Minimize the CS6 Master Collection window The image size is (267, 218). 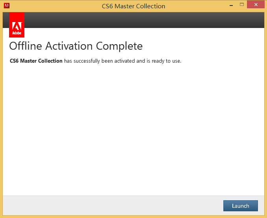pos(231,5)
